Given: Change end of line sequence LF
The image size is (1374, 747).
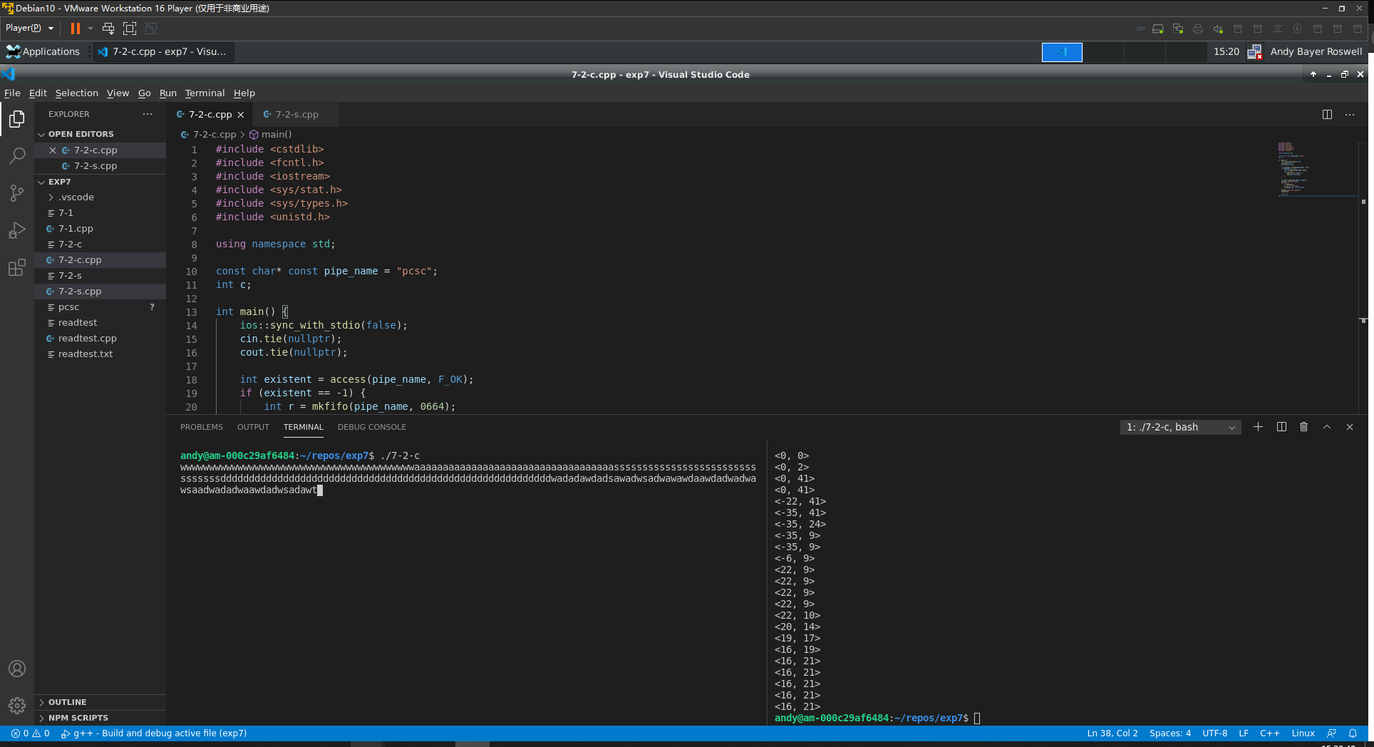Looking at the screenshot, I should [1243, 733].
